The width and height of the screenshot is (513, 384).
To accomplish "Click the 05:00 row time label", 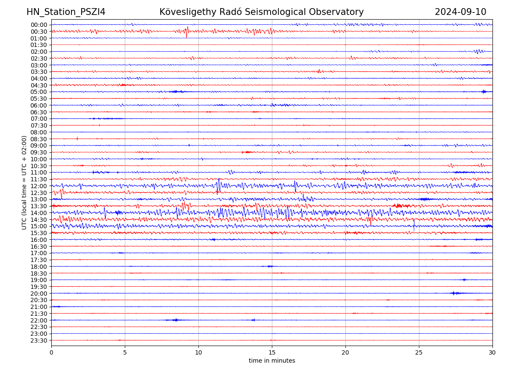I will (x=39, y=92).
